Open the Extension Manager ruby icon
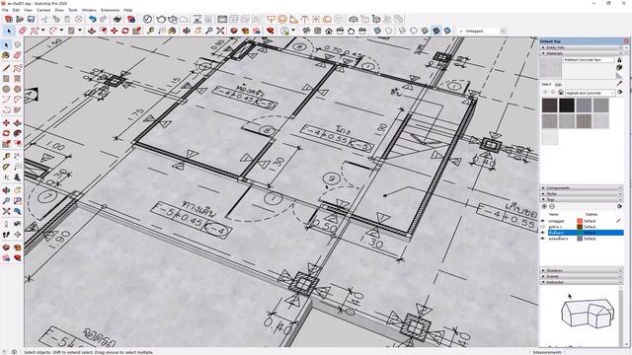The image size is (632, 355). [270, 31]
